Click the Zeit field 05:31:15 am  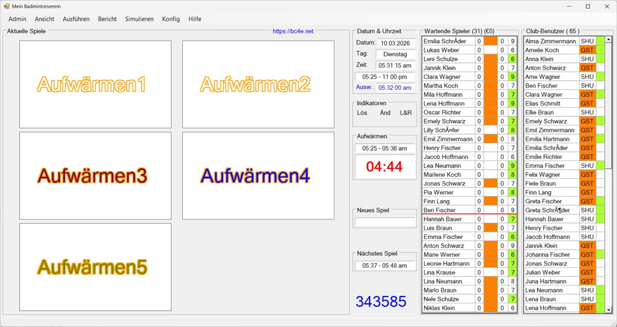coord(395,65)
